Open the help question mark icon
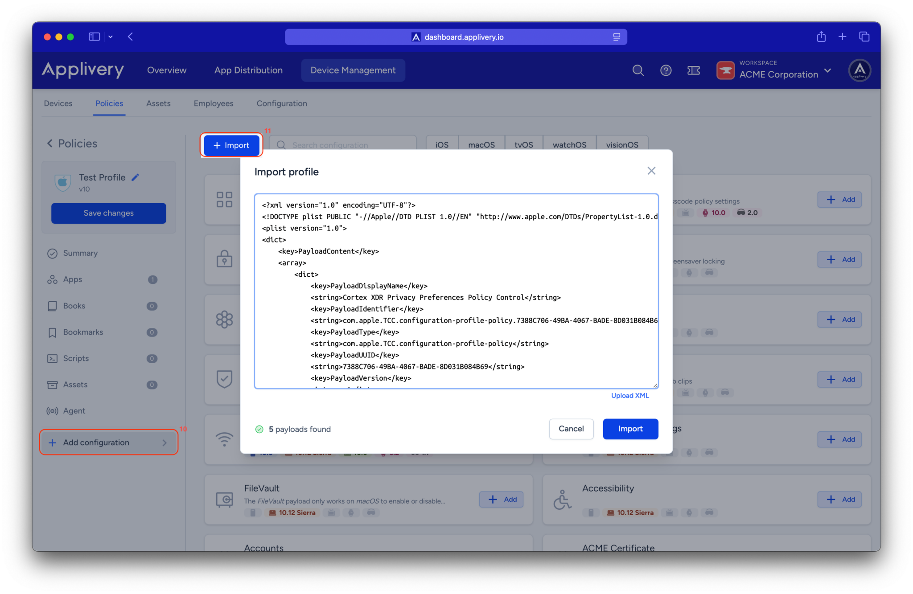Image resolution: width=913 pixels, height=594 pixels. pos(666,70)
